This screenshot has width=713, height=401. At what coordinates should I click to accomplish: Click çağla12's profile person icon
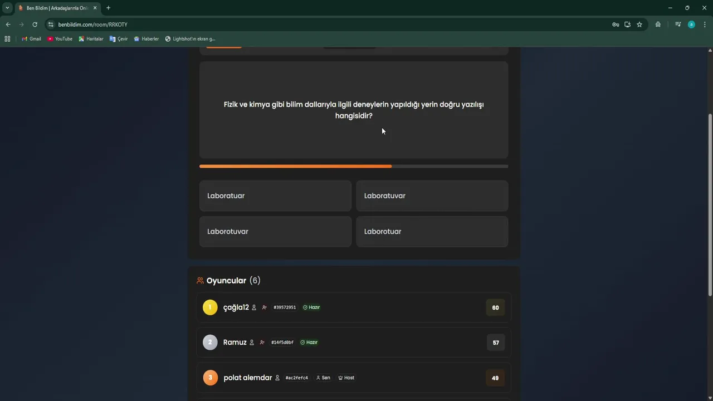click(254, 307)
